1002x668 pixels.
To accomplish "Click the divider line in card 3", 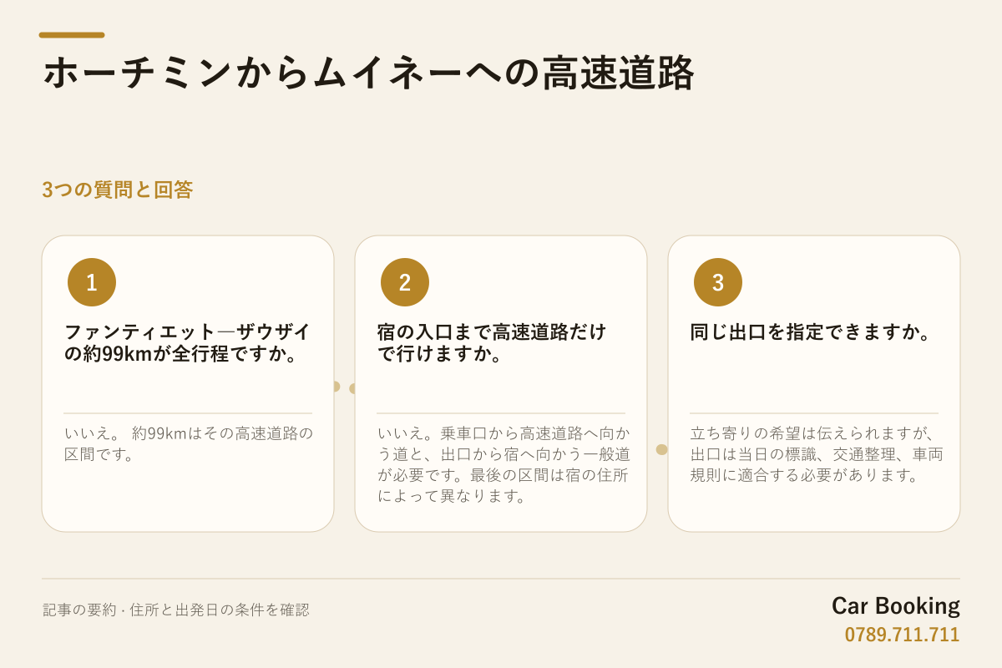I will click(x=814, y=413).
